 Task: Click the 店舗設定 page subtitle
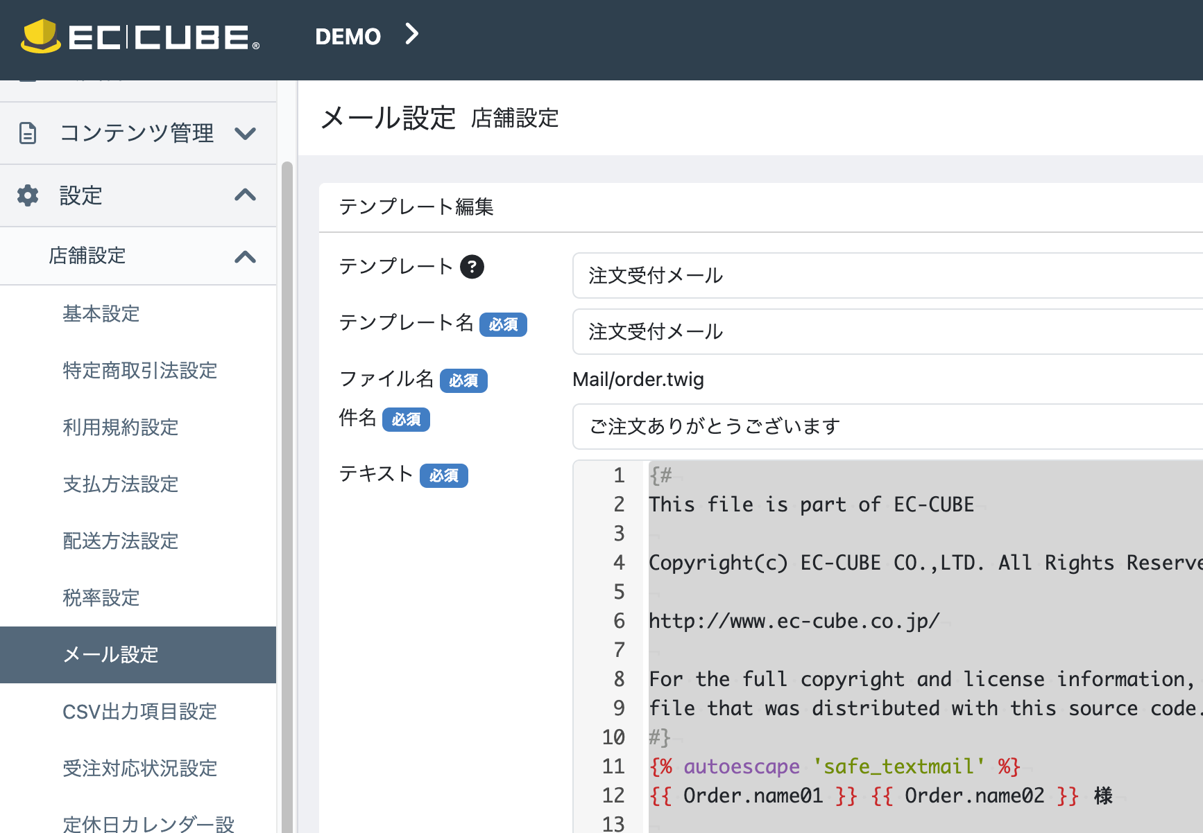pyautogui.click(x=515, y=119)
